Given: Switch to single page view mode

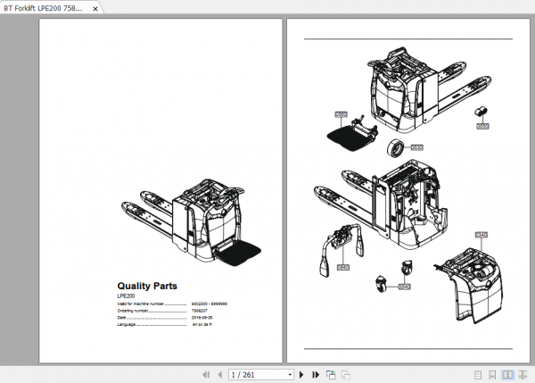Looking at the screenshot, I should (x=478, y=375).
